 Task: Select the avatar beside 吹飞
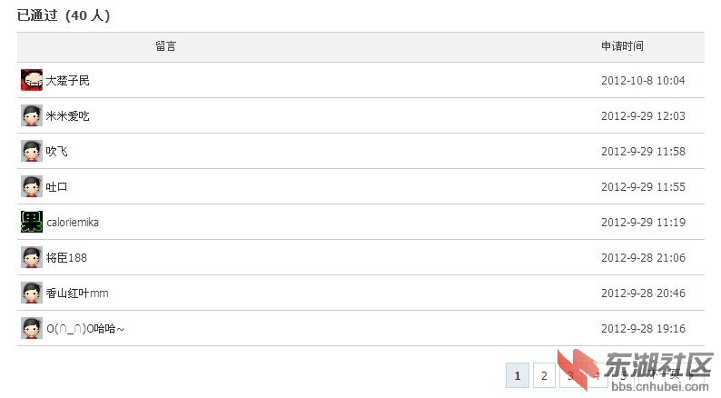coord(32,151)
